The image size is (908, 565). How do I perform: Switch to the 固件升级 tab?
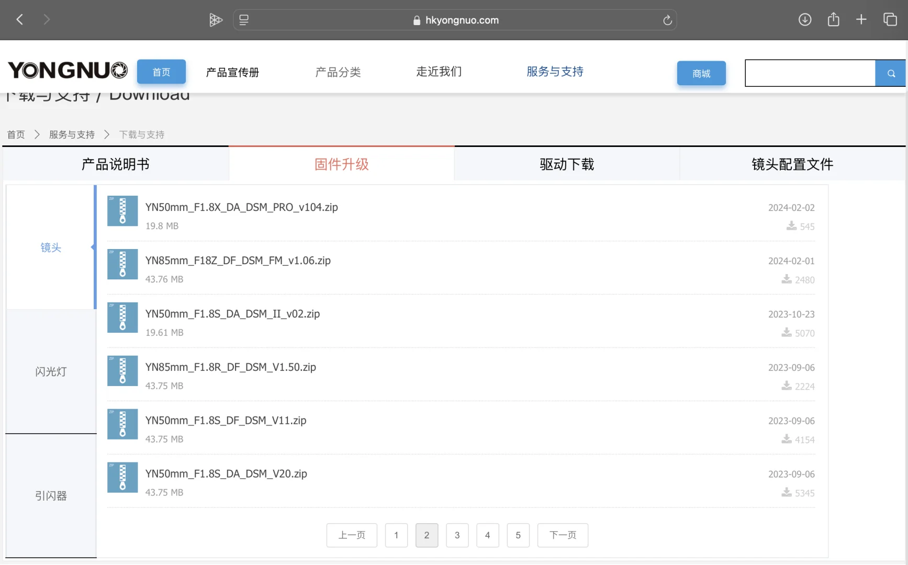(342, 164)
